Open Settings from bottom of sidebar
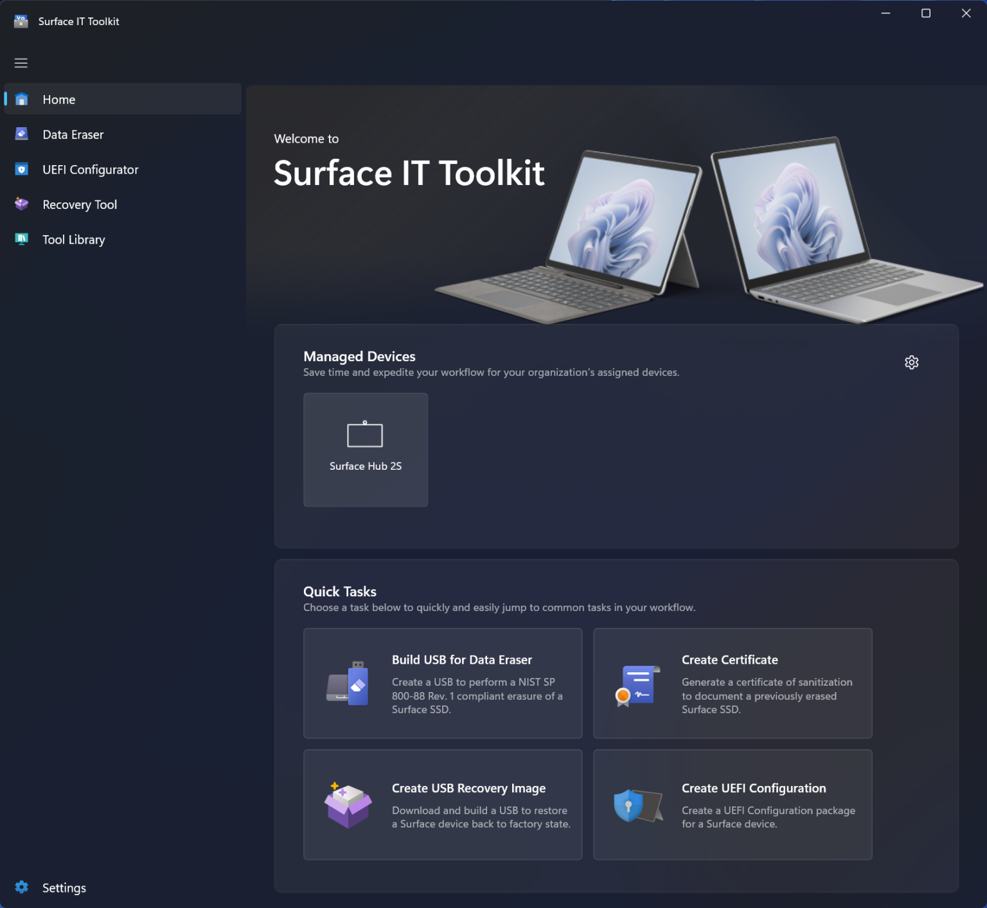The height and width of the screenshot is (908, 987). (x=64, y=887)
